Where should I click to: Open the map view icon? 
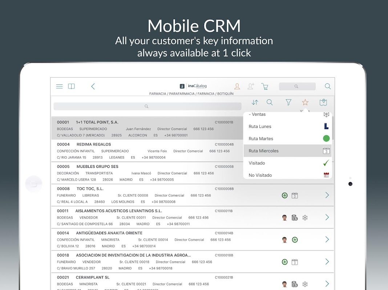[x=323, y=102]
